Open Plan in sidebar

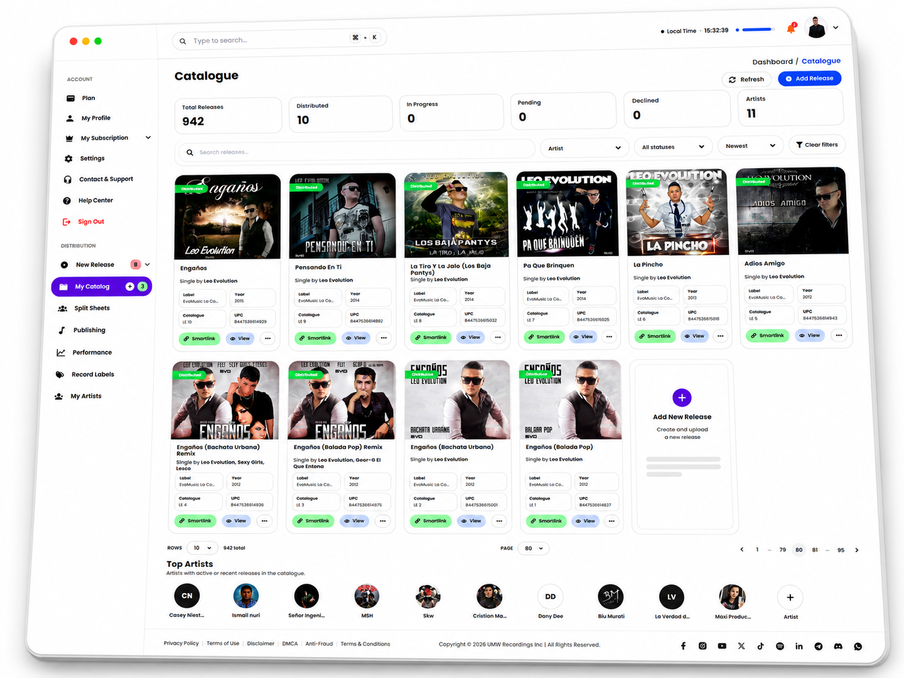point(89,98)
